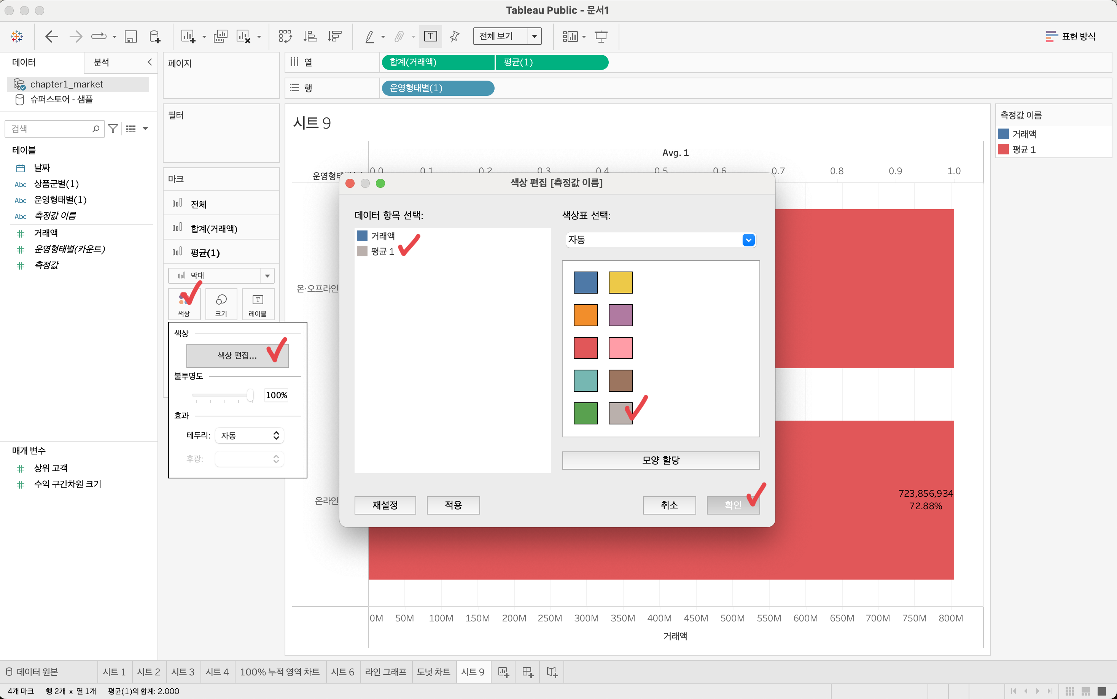Click the swap rows and columns icon
Viewport: 1117px width, 699px height.
click(x=285, y=36)
